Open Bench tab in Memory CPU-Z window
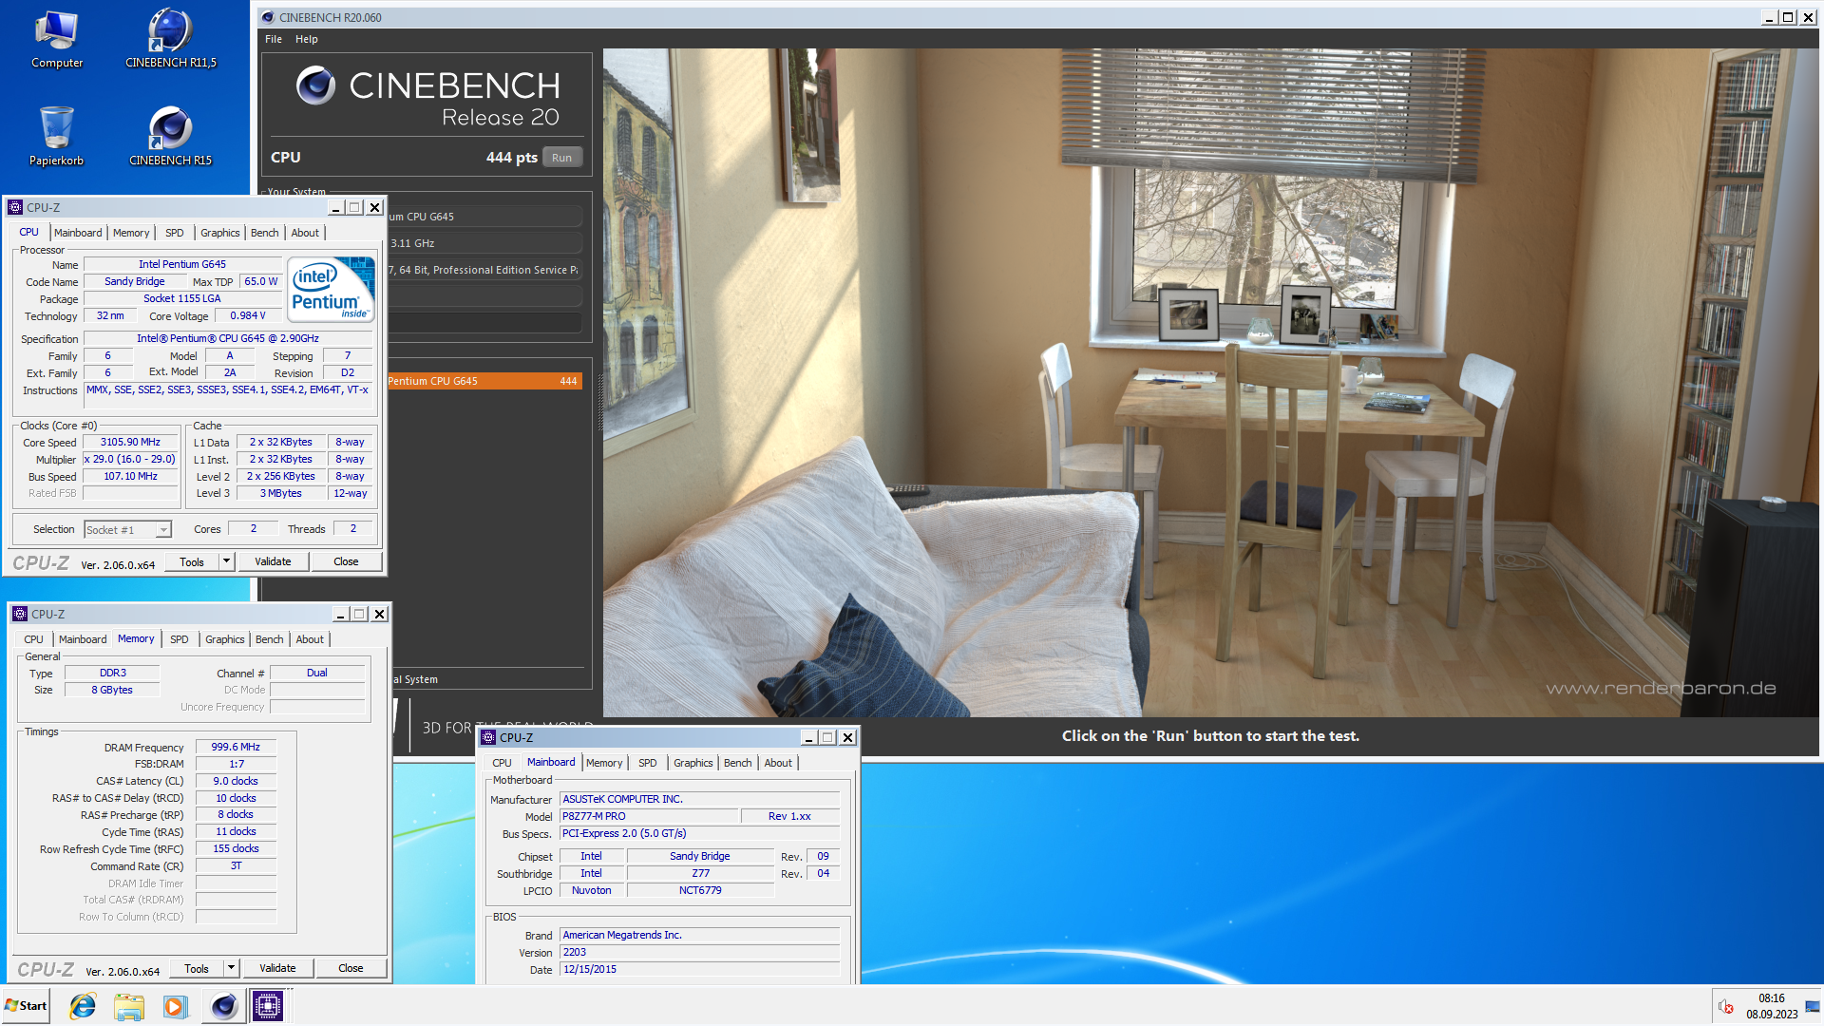The height and width of the screenshot is (1026, 1824). (270, 639)
